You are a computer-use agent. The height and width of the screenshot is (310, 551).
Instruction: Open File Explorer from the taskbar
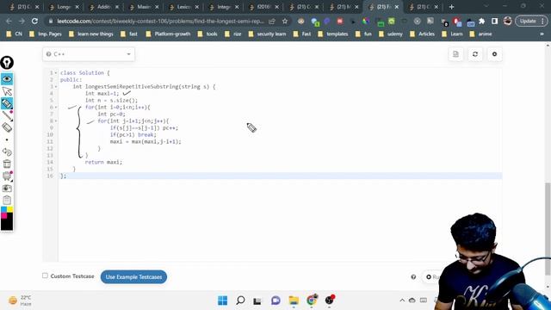(x=294, y=301)
